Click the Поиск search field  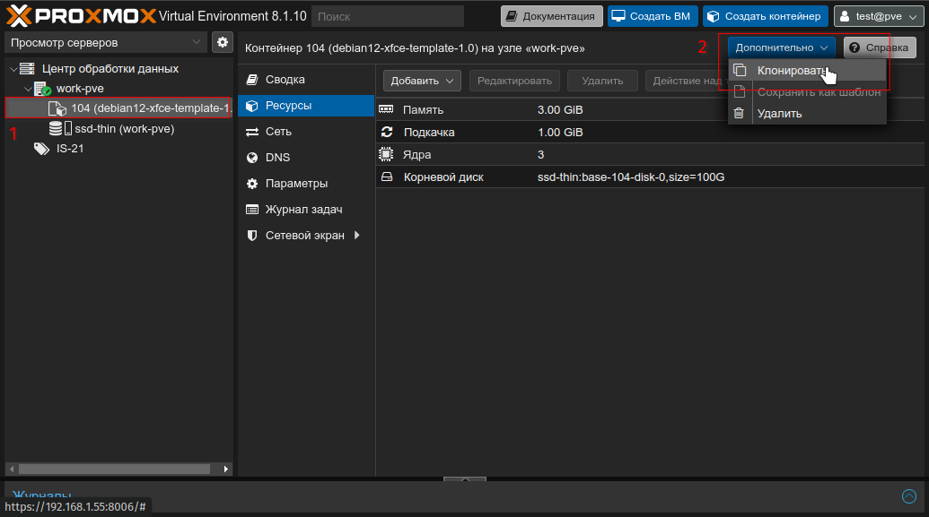(388, 16)
